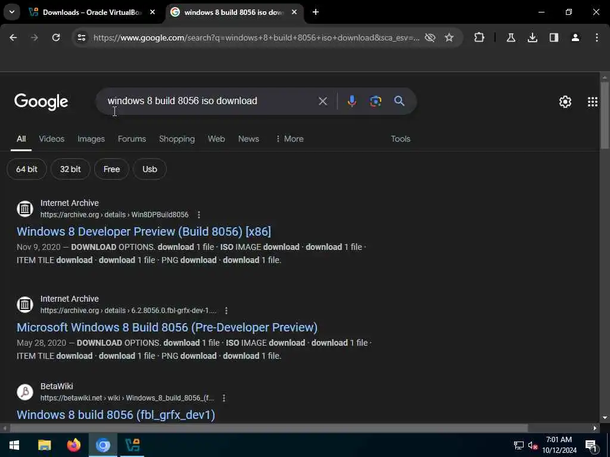Image resolution: width=610 pixels, height=457 pixels.
Task: Click the tracking protection eye icon
Action: (430, 37)
